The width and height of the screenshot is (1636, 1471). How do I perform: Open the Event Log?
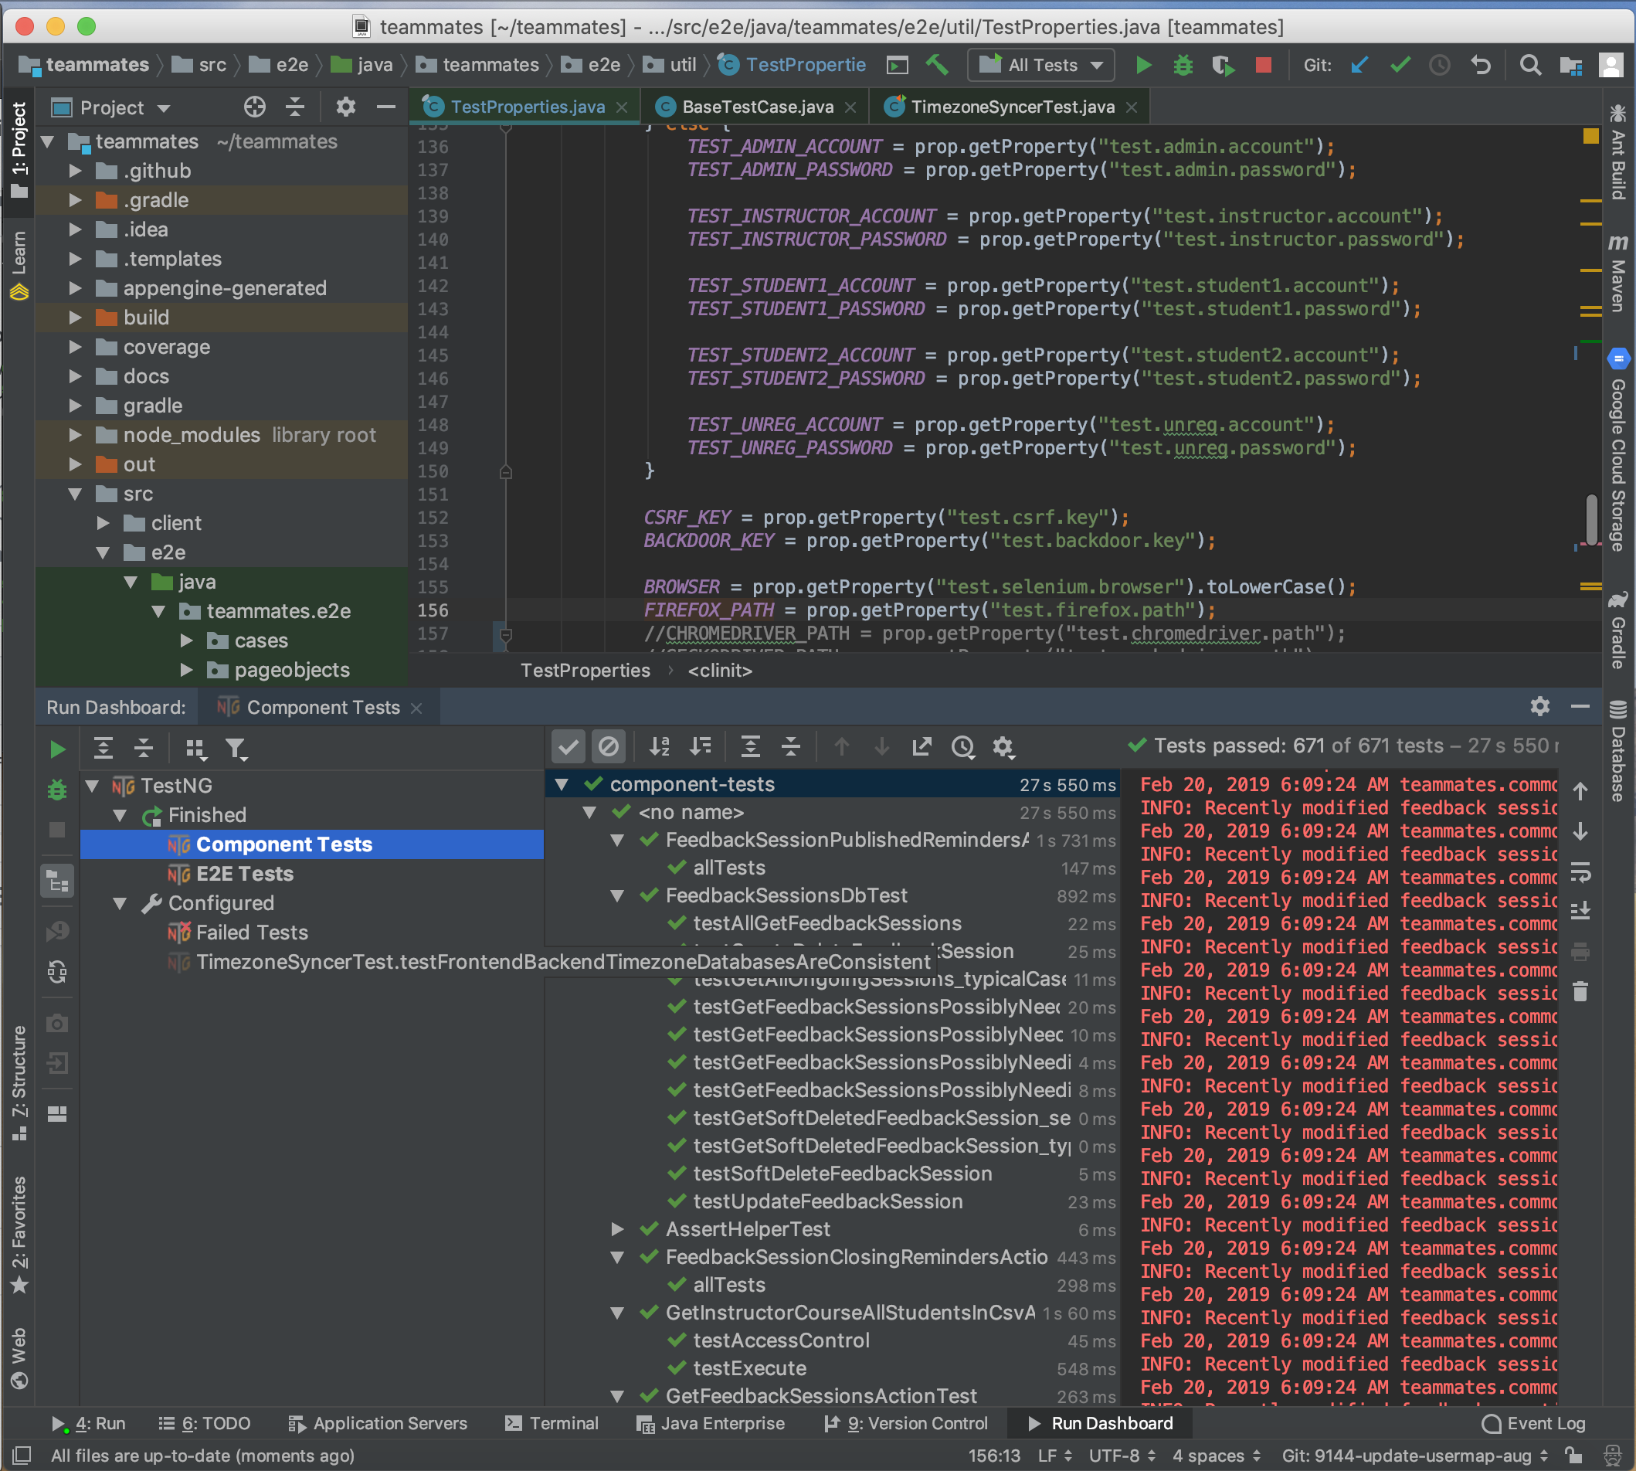tap(1533, 1423)
